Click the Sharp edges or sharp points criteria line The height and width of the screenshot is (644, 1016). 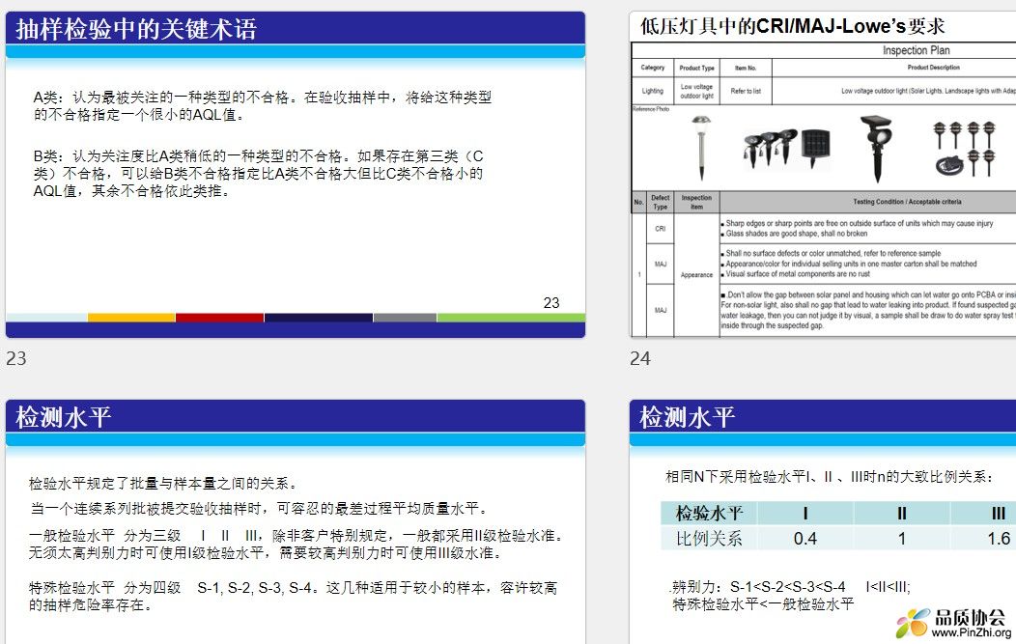pos(860,223)
